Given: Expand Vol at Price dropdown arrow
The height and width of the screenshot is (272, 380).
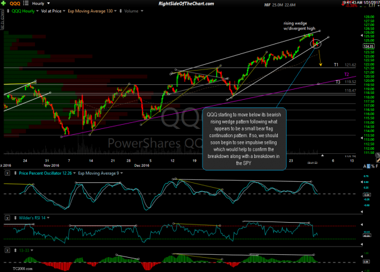Looking at the screenshot, I should [x=64, y=11].
